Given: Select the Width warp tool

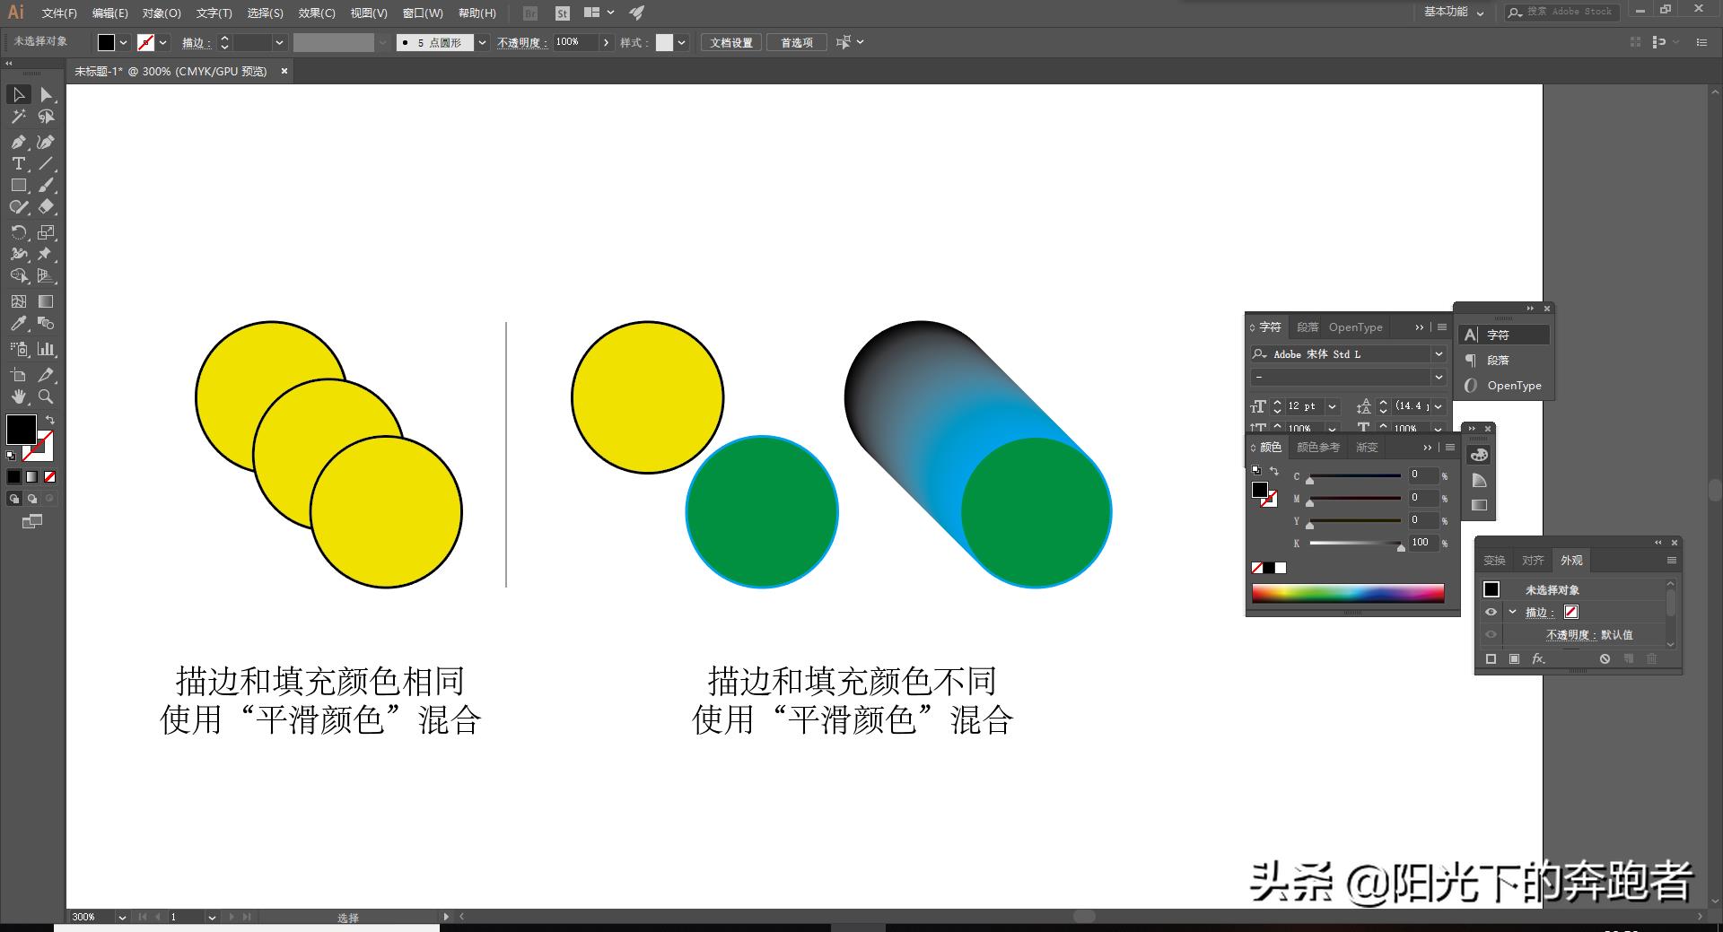Looking at the screenshot, I should click(18, 254).
